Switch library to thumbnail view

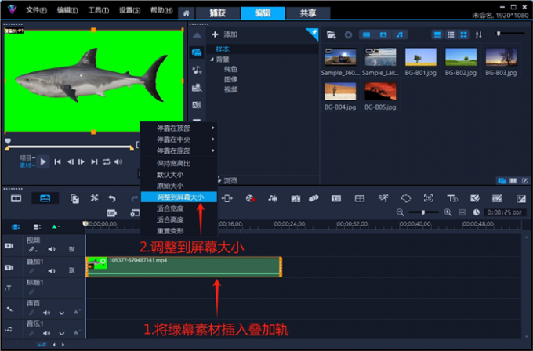point(463,34)
